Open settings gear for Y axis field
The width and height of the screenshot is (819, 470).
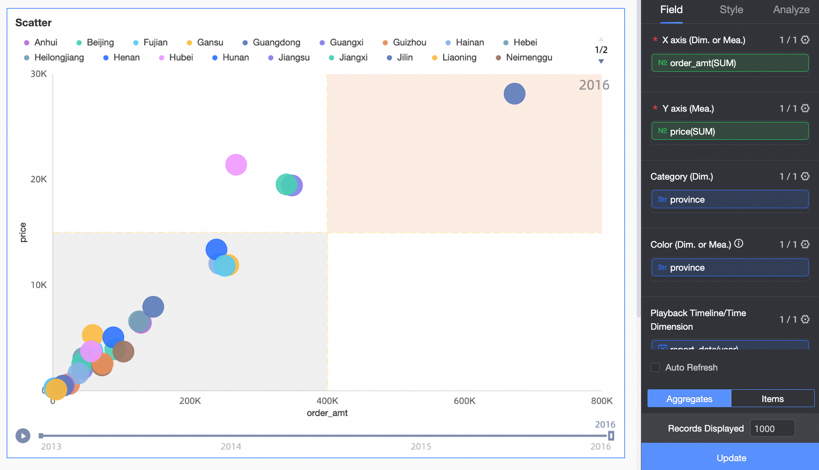click(x=805, y=108)
